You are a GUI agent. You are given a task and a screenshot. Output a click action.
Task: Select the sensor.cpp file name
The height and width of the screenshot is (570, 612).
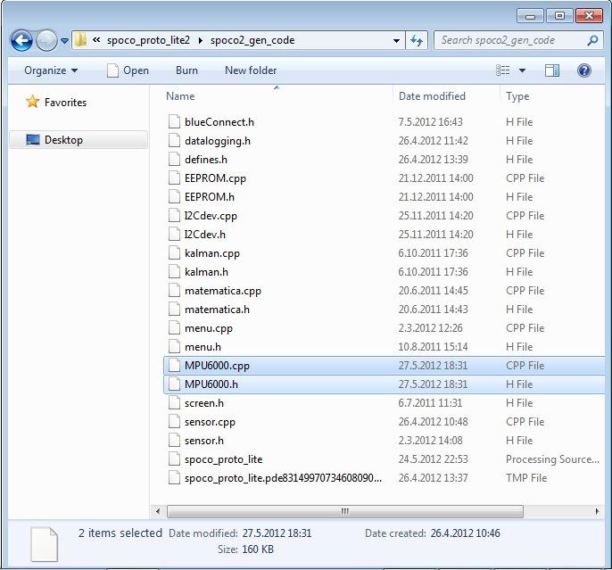tap(210, 422)
